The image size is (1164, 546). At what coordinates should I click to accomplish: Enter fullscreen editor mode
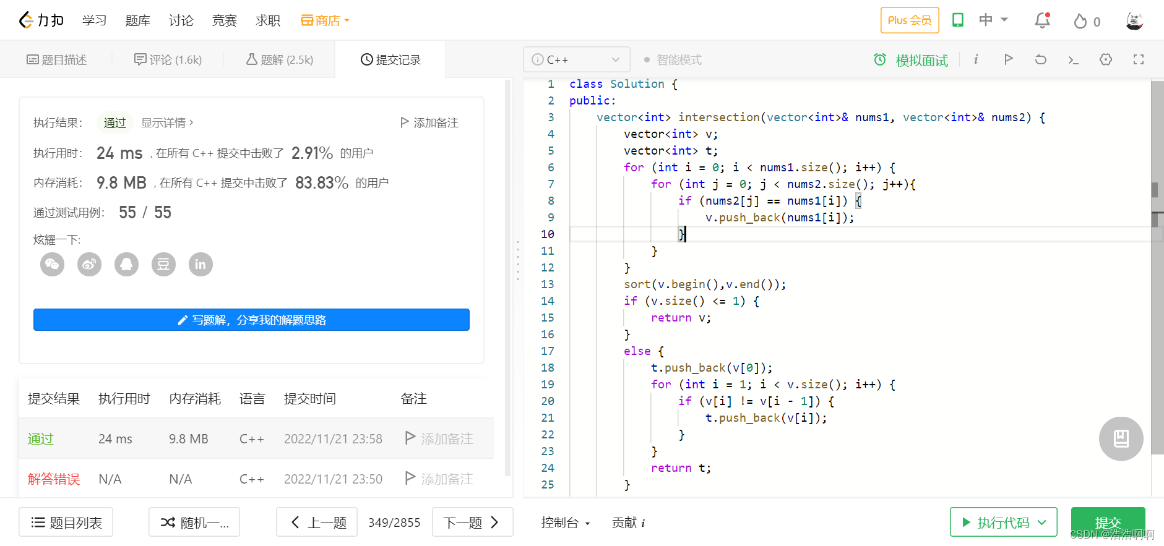click(1139, 59)
